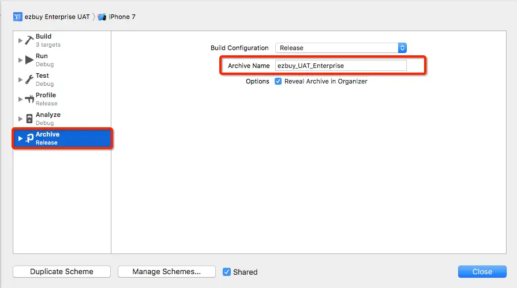This screenshot has width=517, height=288.
Task: Select the Run Debug action row
Action: pyautogui.click(x=62, y=60)
